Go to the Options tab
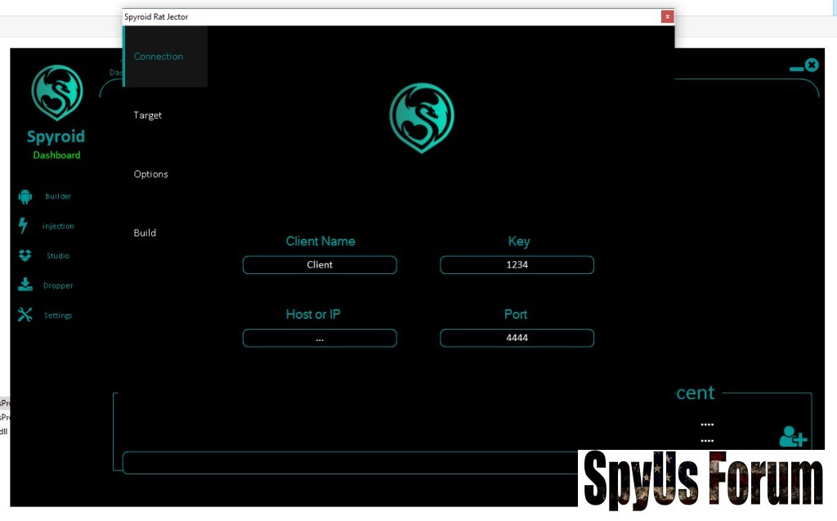Image resolution: width=837 pixels, height=521 pixels. [151, 174]
